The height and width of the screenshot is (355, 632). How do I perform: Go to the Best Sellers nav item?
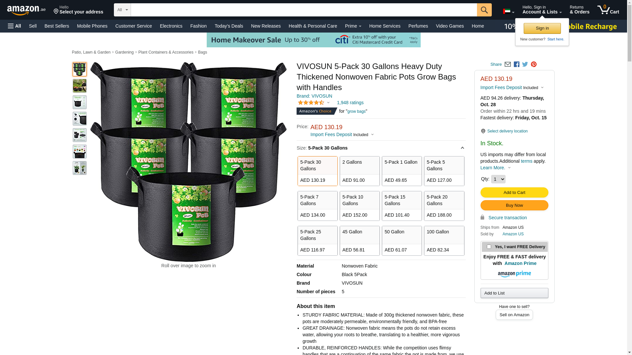coord(57,26)
